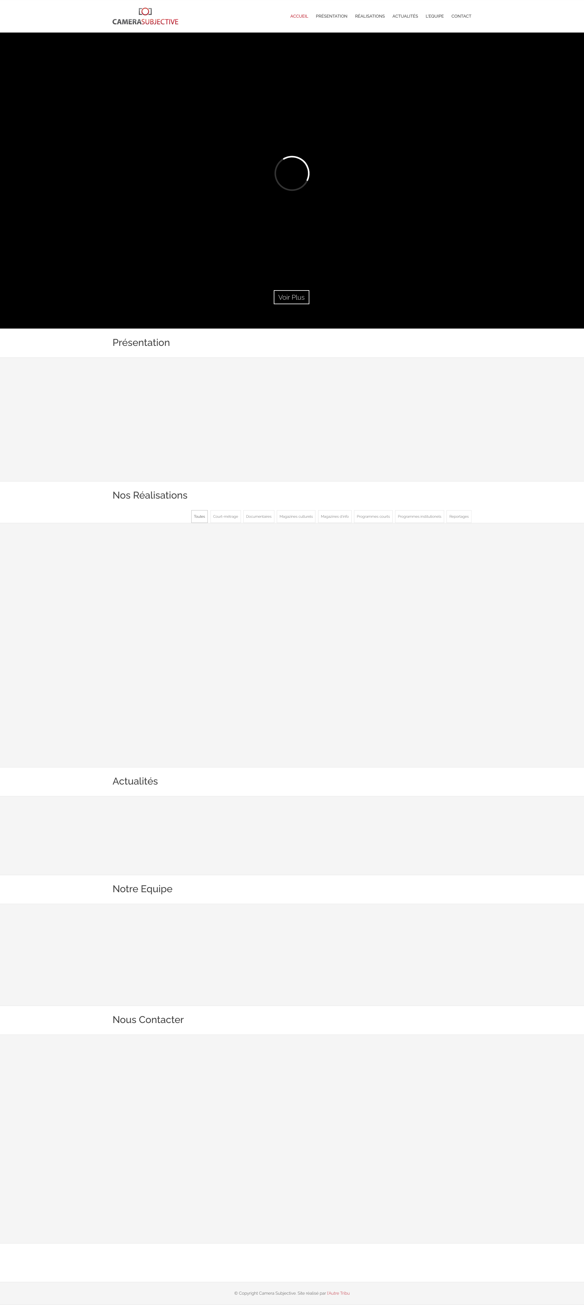584x1305 pixels.
Task: Click the Nos Réalisations heading
Action: [x=150, y=495]
